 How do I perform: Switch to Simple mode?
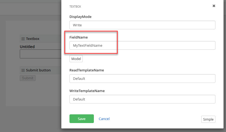(208, 119)
